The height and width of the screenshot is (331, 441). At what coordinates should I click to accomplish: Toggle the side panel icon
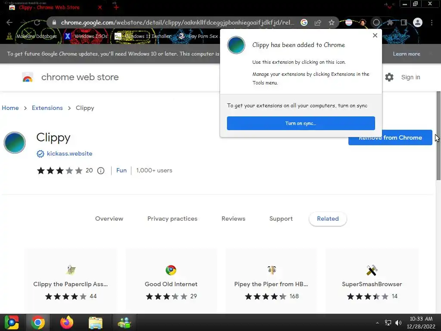click(404, 22)
